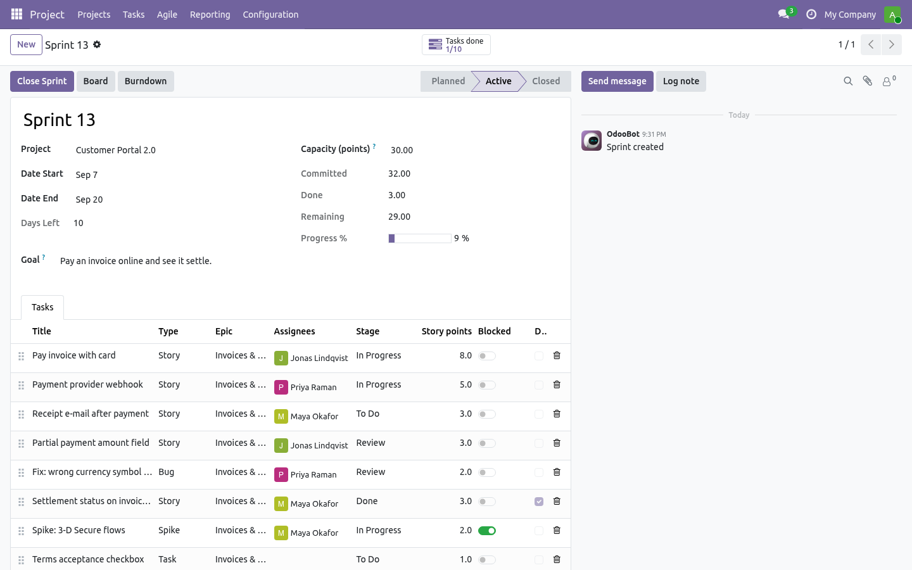The width and height of the screenshot is (912, 570).
Task: Grab drag handle of Spike: 3-D Secure flows
Action: click(21, 531)
